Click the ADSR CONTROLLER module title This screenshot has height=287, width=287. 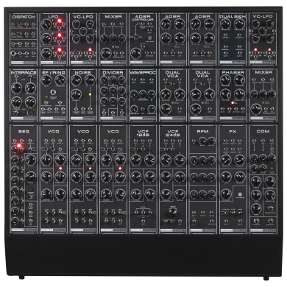(x=143, y=18)
